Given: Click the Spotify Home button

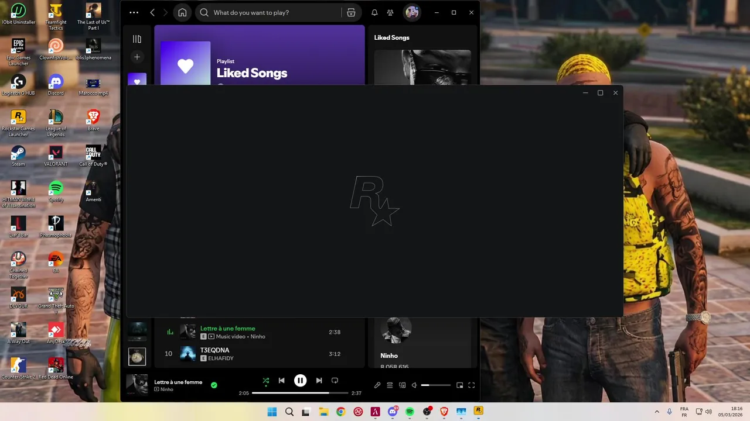Looking at the screenshot, I should 182,12.
